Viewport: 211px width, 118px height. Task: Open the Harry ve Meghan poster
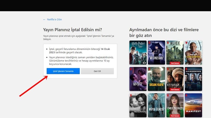[x=138, y=105]
